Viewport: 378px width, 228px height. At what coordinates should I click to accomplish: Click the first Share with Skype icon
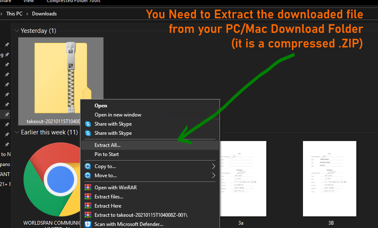pos(88,124)
